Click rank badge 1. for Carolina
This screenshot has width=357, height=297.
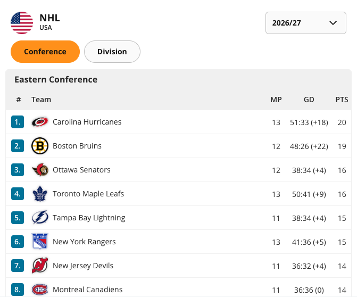pos(18,122)
